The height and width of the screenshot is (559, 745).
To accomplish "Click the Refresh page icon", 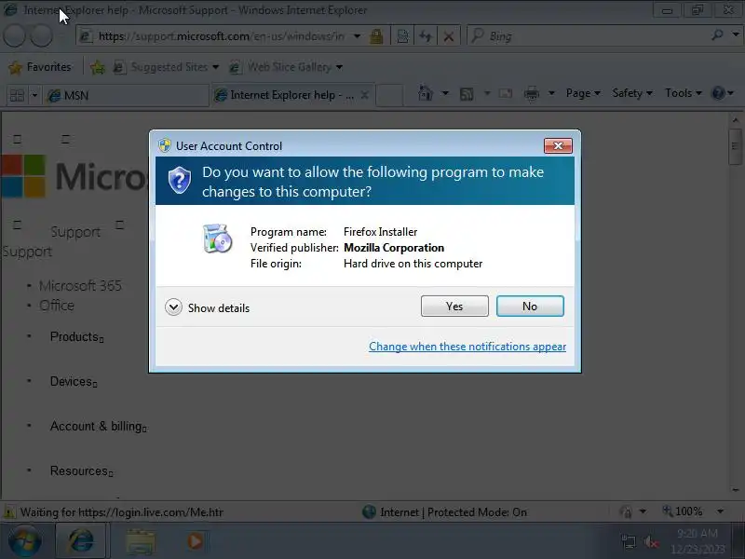I will coord(426,36).
